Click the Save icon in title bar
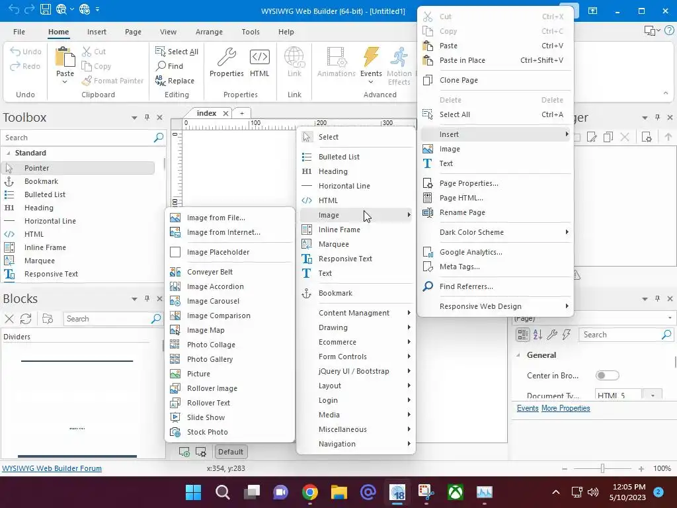This screenshot has width=677, height=508. coord(46,9)
